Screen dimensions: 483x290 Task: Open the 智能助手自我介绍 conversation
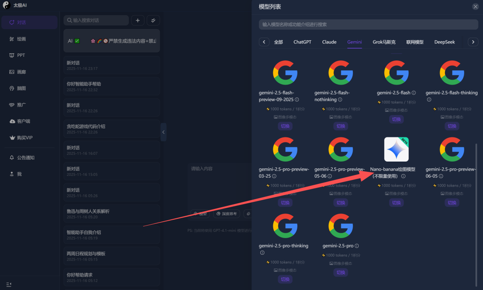click(x=111, y=235)
